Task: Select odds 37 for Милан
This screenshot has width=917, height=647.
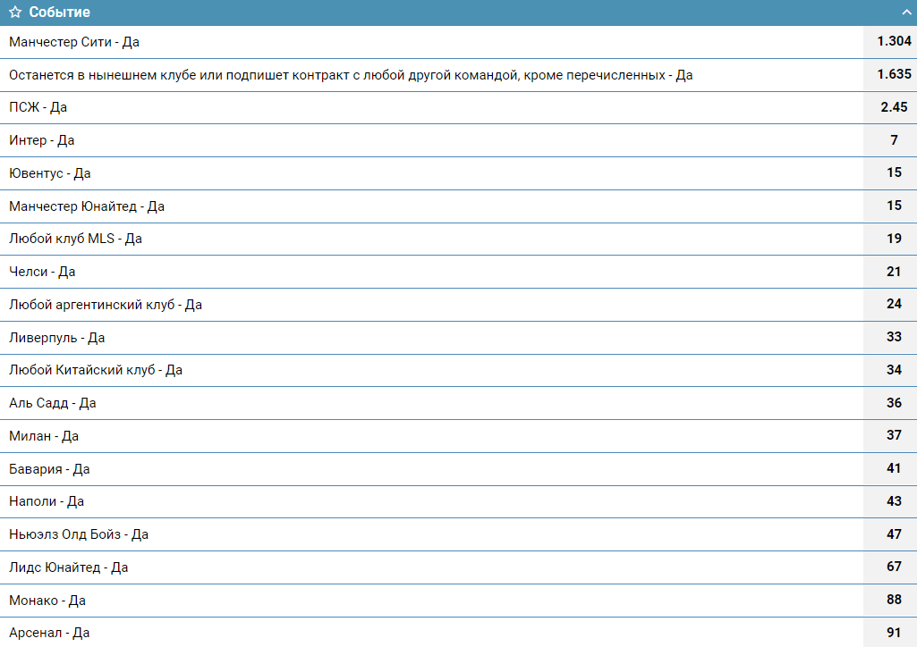Action: click(x=890, y=435)
